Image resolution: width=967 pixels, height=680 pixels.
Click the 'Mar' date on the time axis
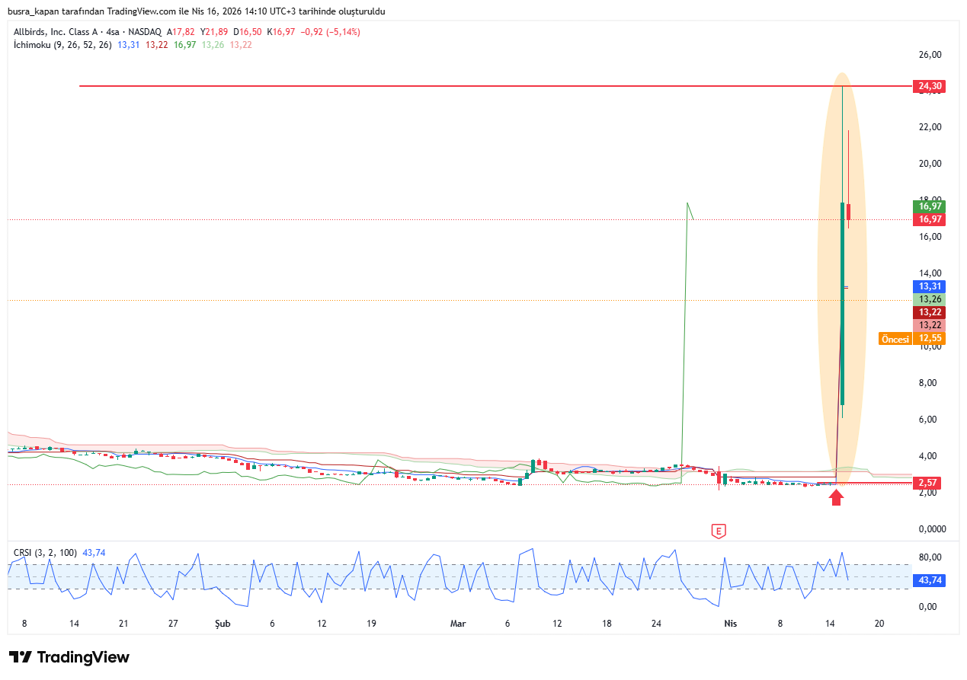[458, 623]
